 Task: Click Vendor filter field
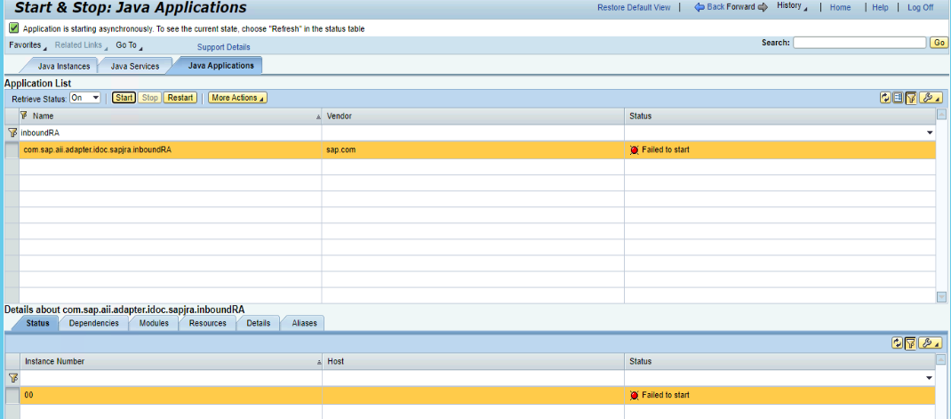tap(473, 133)
